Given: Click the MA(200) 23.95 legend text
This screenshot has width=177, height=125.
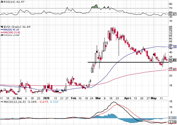Looking at the screenshot, I should point(12,33).
